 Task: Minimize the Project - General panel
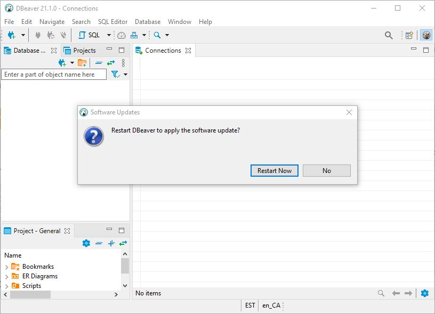coord(109,229)
